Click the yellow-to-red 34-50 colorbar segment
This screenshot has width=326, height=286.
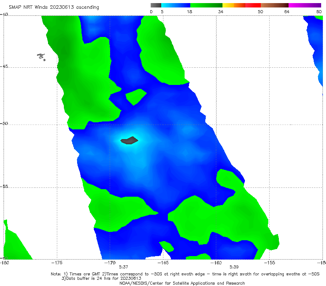tap(241, 5)
